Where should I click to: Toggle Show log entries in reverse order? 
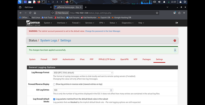54,84
